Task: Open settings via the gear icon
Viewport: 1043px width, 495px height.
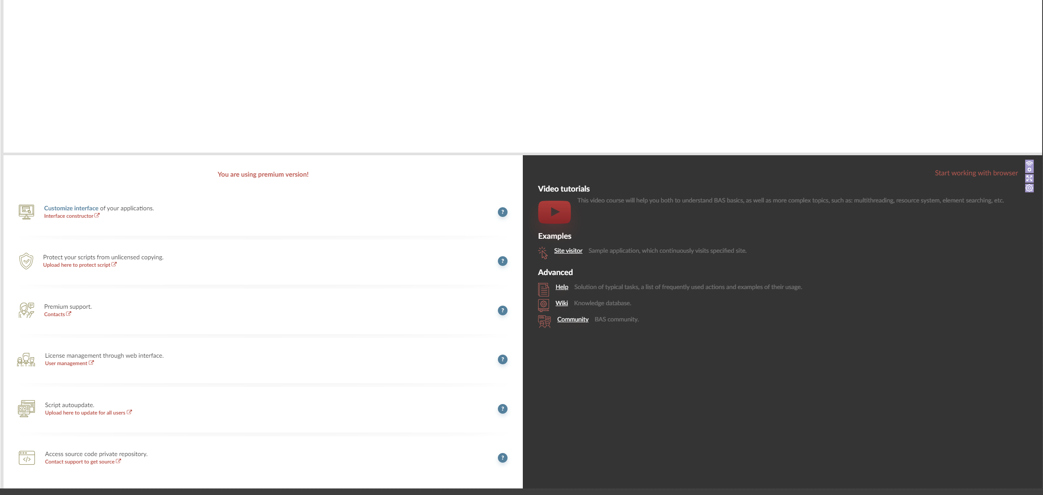Action: [1029, 188]
